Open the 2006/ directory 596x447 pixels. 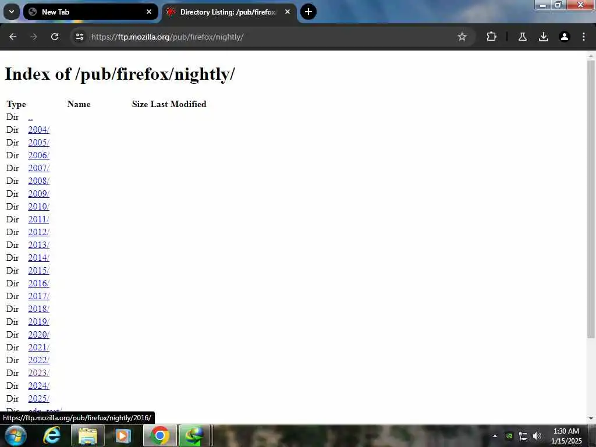coord(39,155)
